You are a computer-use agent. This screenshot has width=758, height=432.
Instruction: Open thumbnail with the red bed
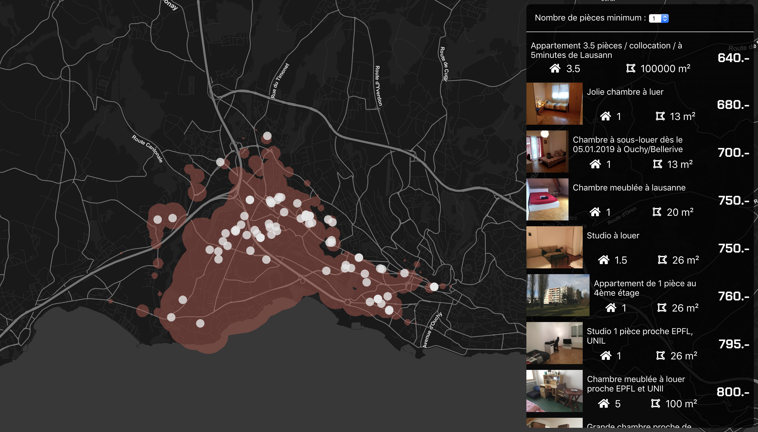point(547,199)
